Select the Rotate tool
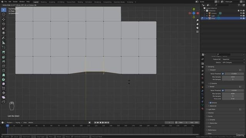This screenshot has height=138, width=246. tap(3, 24)
